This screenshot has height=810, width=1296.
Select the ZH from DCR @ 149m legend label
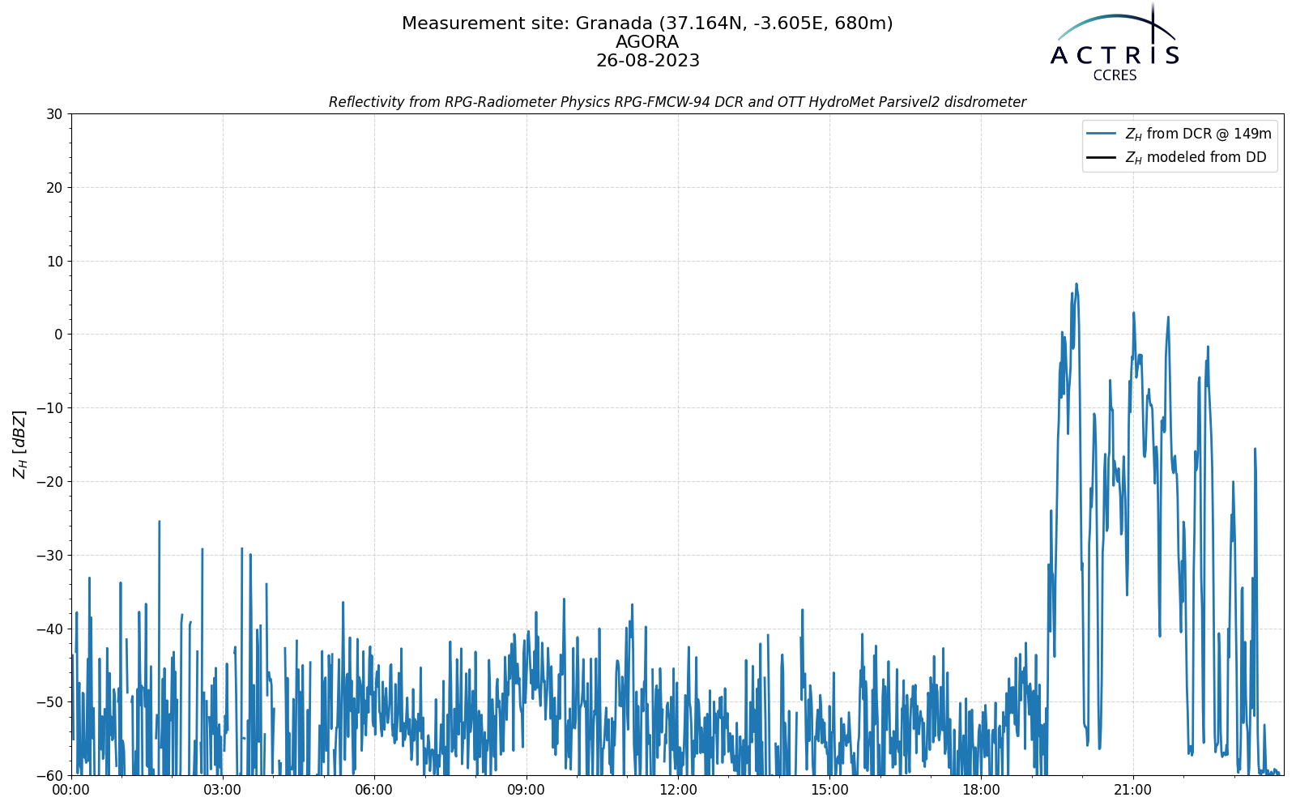1198,134
